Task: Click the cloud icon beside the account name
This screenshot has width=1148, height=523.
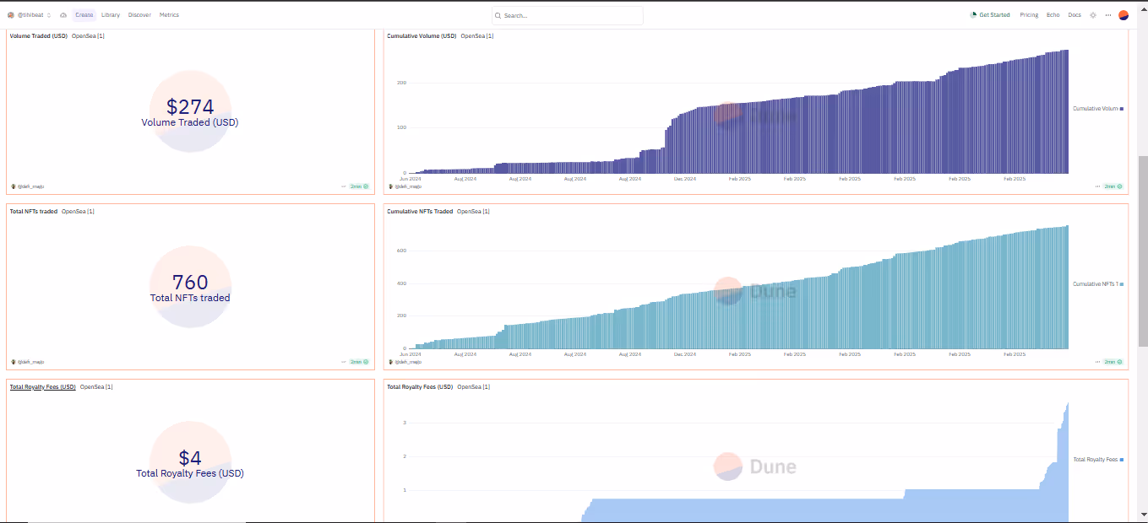Action: coord(63,15)
